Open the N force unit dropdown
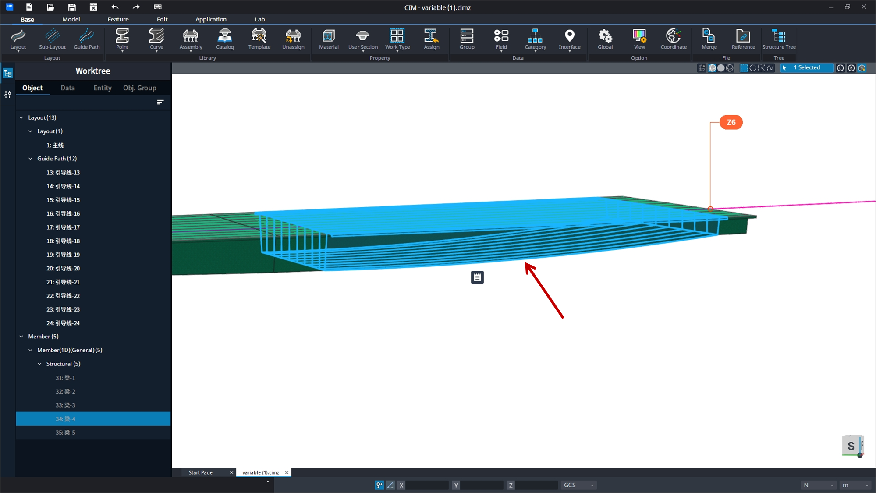876x493 pixels. point(818,485)
